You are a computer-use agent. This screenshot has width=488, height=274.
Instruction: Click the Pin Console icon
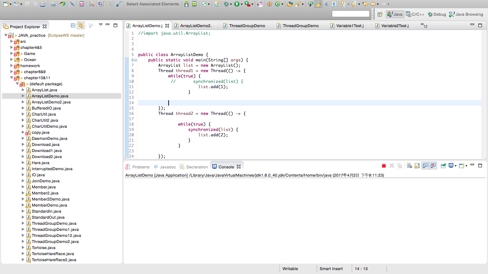(443, 166)
